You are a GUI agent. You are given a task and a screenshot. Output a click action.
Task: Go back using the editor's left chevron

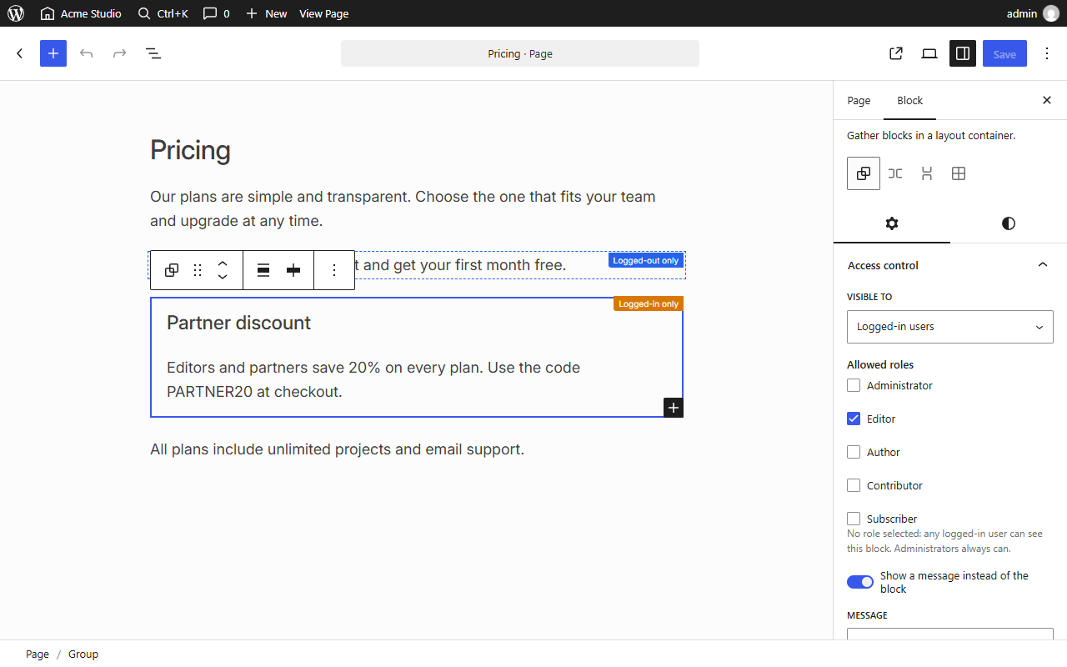[x=20, y=53]
